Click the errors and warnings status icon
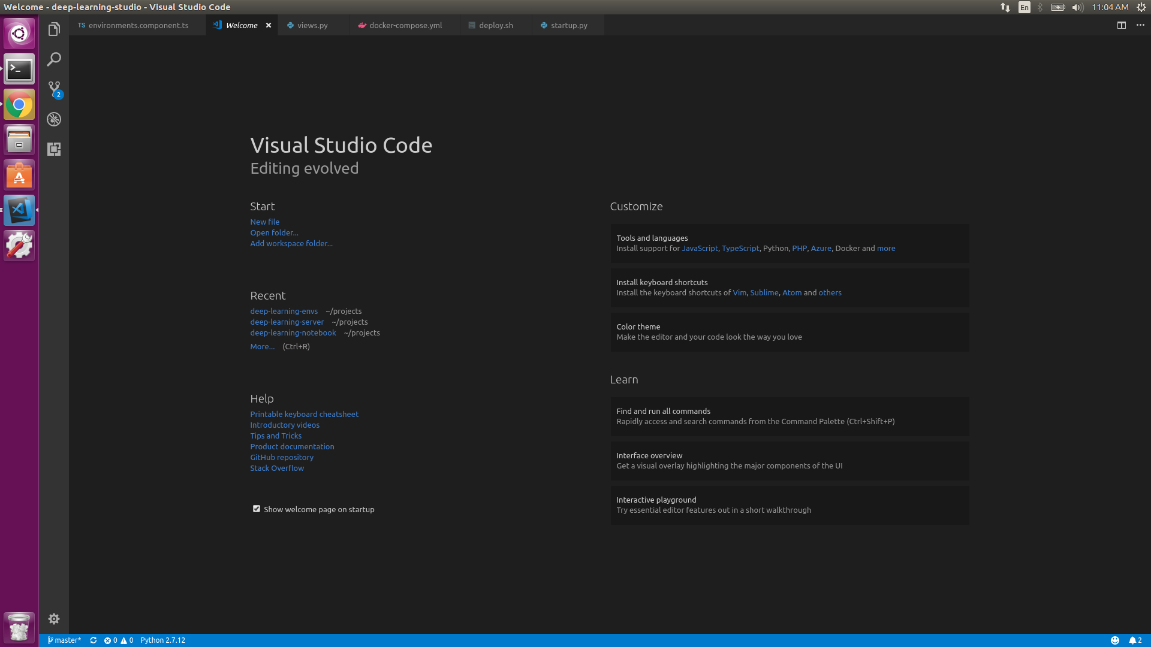The height and width of the screenshot is (647, 1151). pos(119,640)
